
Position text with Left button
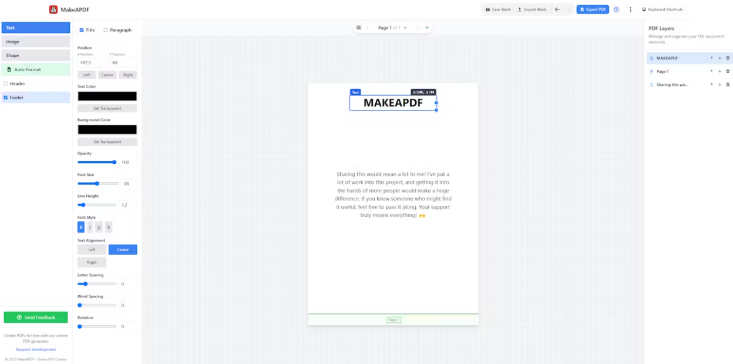click(x=86, y=75)
